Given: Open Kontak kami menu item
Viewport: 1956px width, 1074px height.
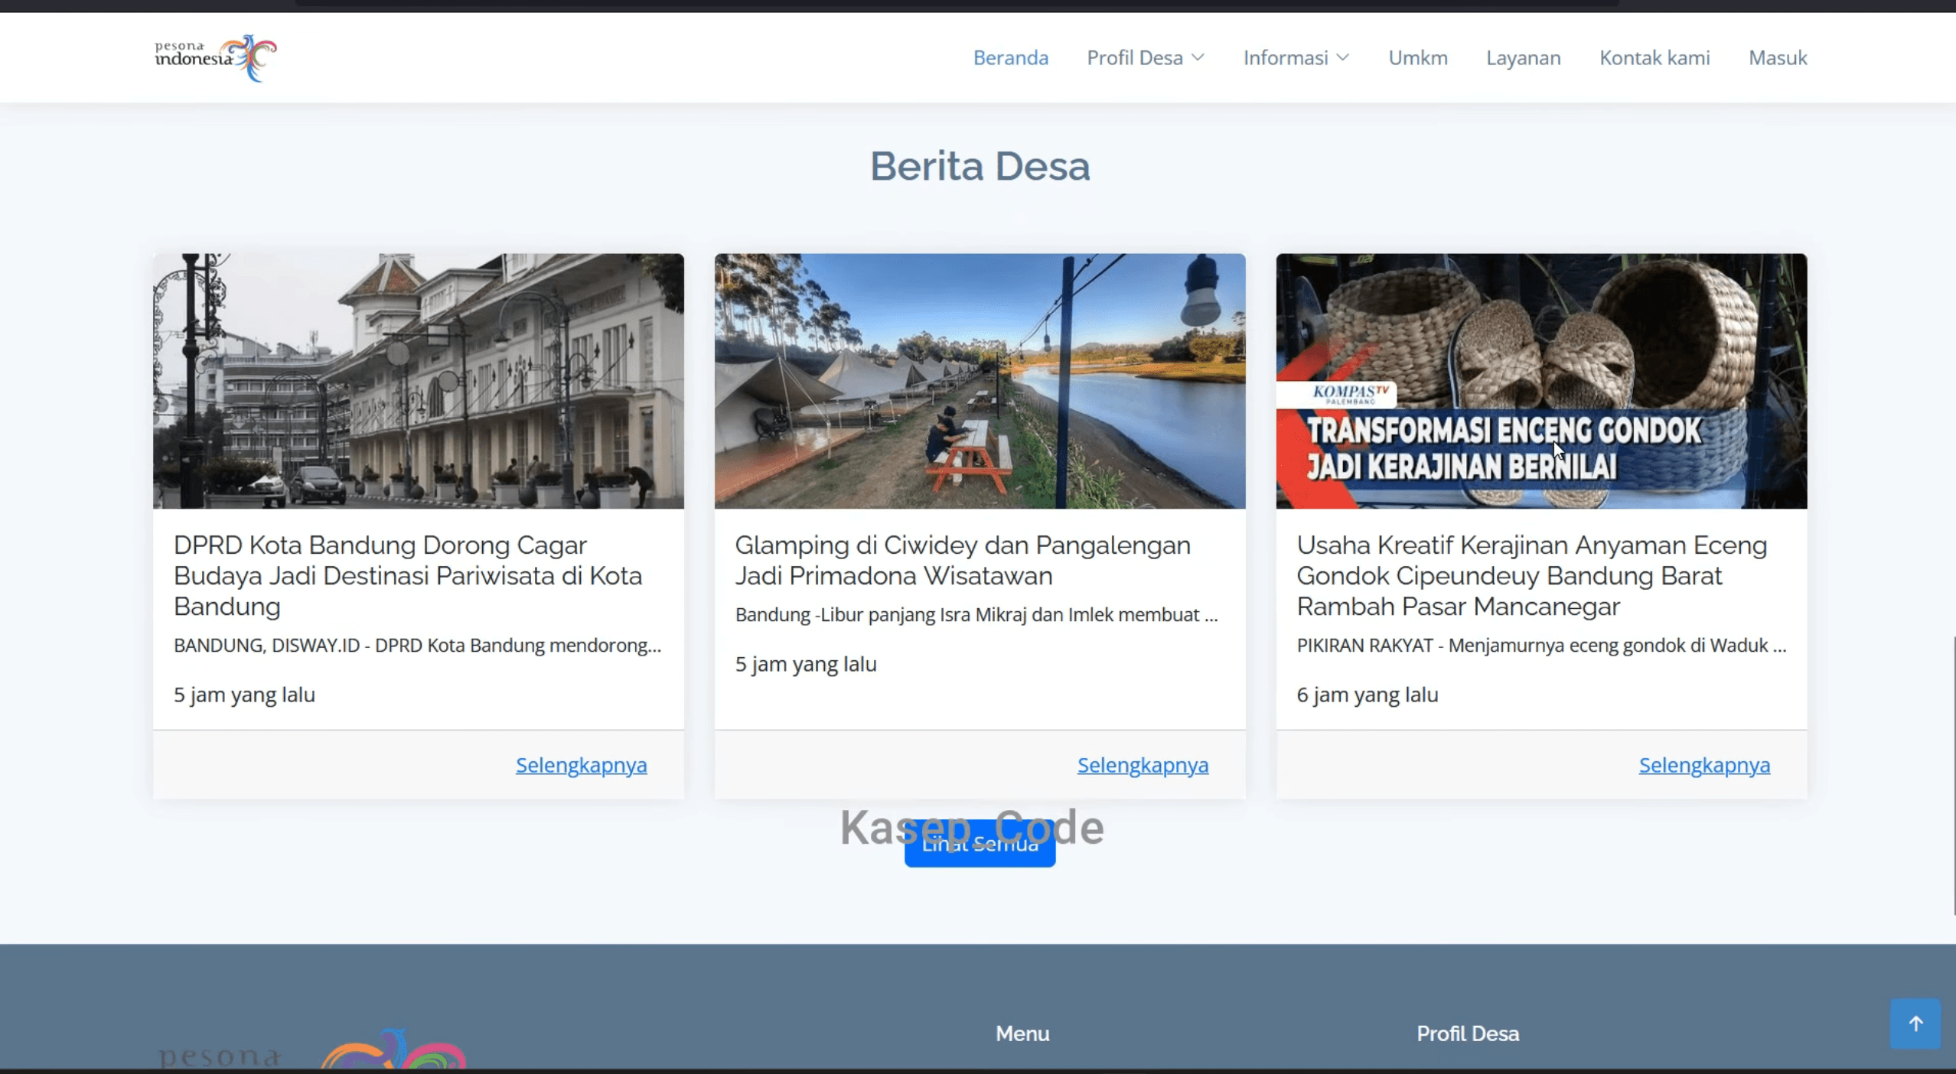Looking at the screenshot, I should (x=1654, y=58).
